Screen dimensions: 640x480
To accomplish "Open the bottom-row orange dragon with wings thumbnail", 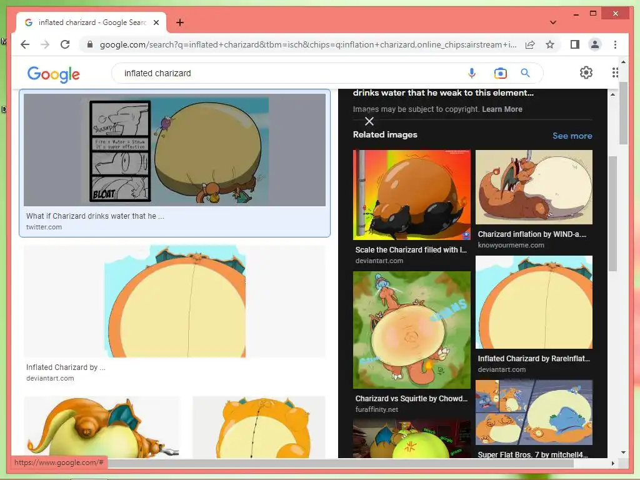I will (102, 426).
